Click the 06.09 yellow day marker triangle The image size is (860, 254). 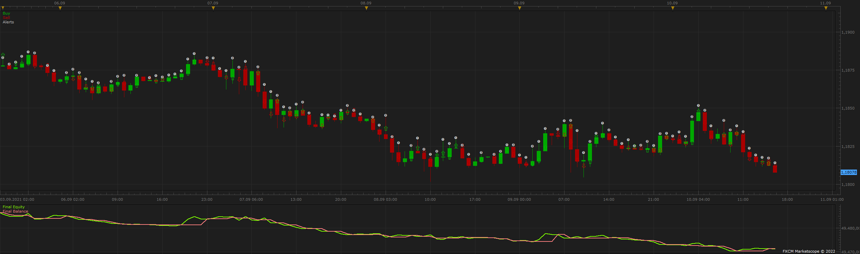(x=60, y=8)
